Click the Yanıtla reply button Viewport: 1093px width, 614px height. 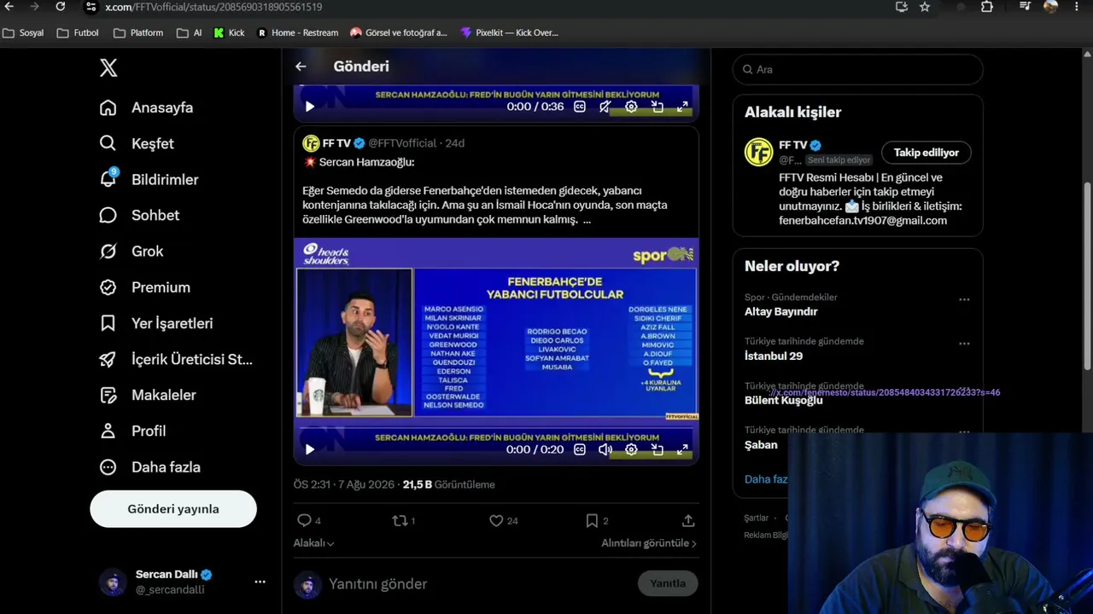point(668,584)
